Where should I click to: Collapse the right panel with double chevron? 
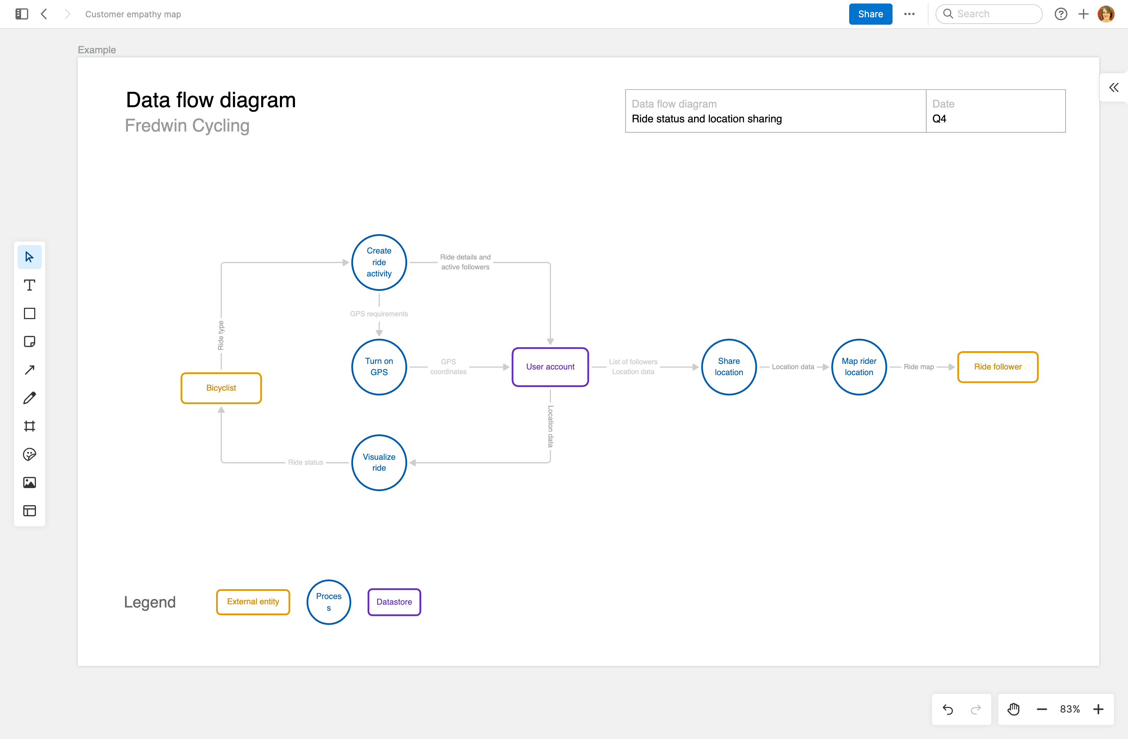tap(1114, 87)
